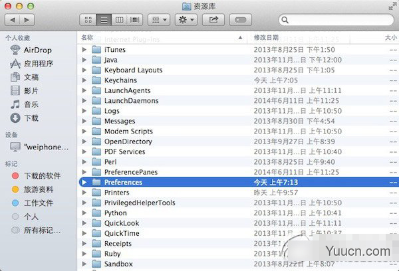399x271 pixels.
Task: Go forward with the right arrow button
Action: (x=27, y=20)
